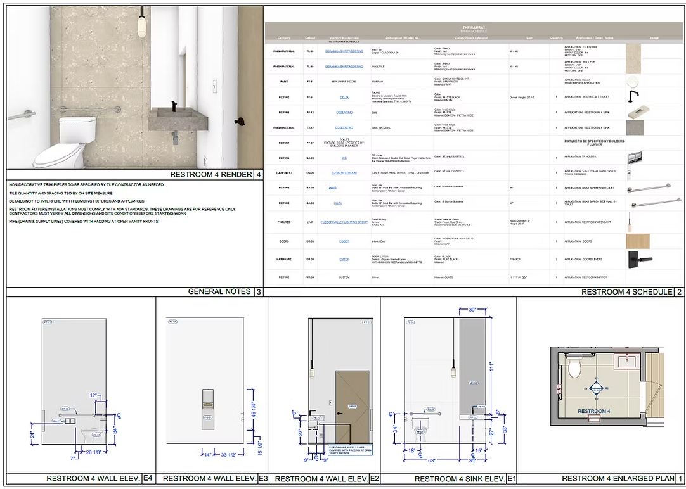Click the RESTROOM 4 ENLARGED PLAN title
Viewport: 686px width, 489px height.
(x=618, y=478)
